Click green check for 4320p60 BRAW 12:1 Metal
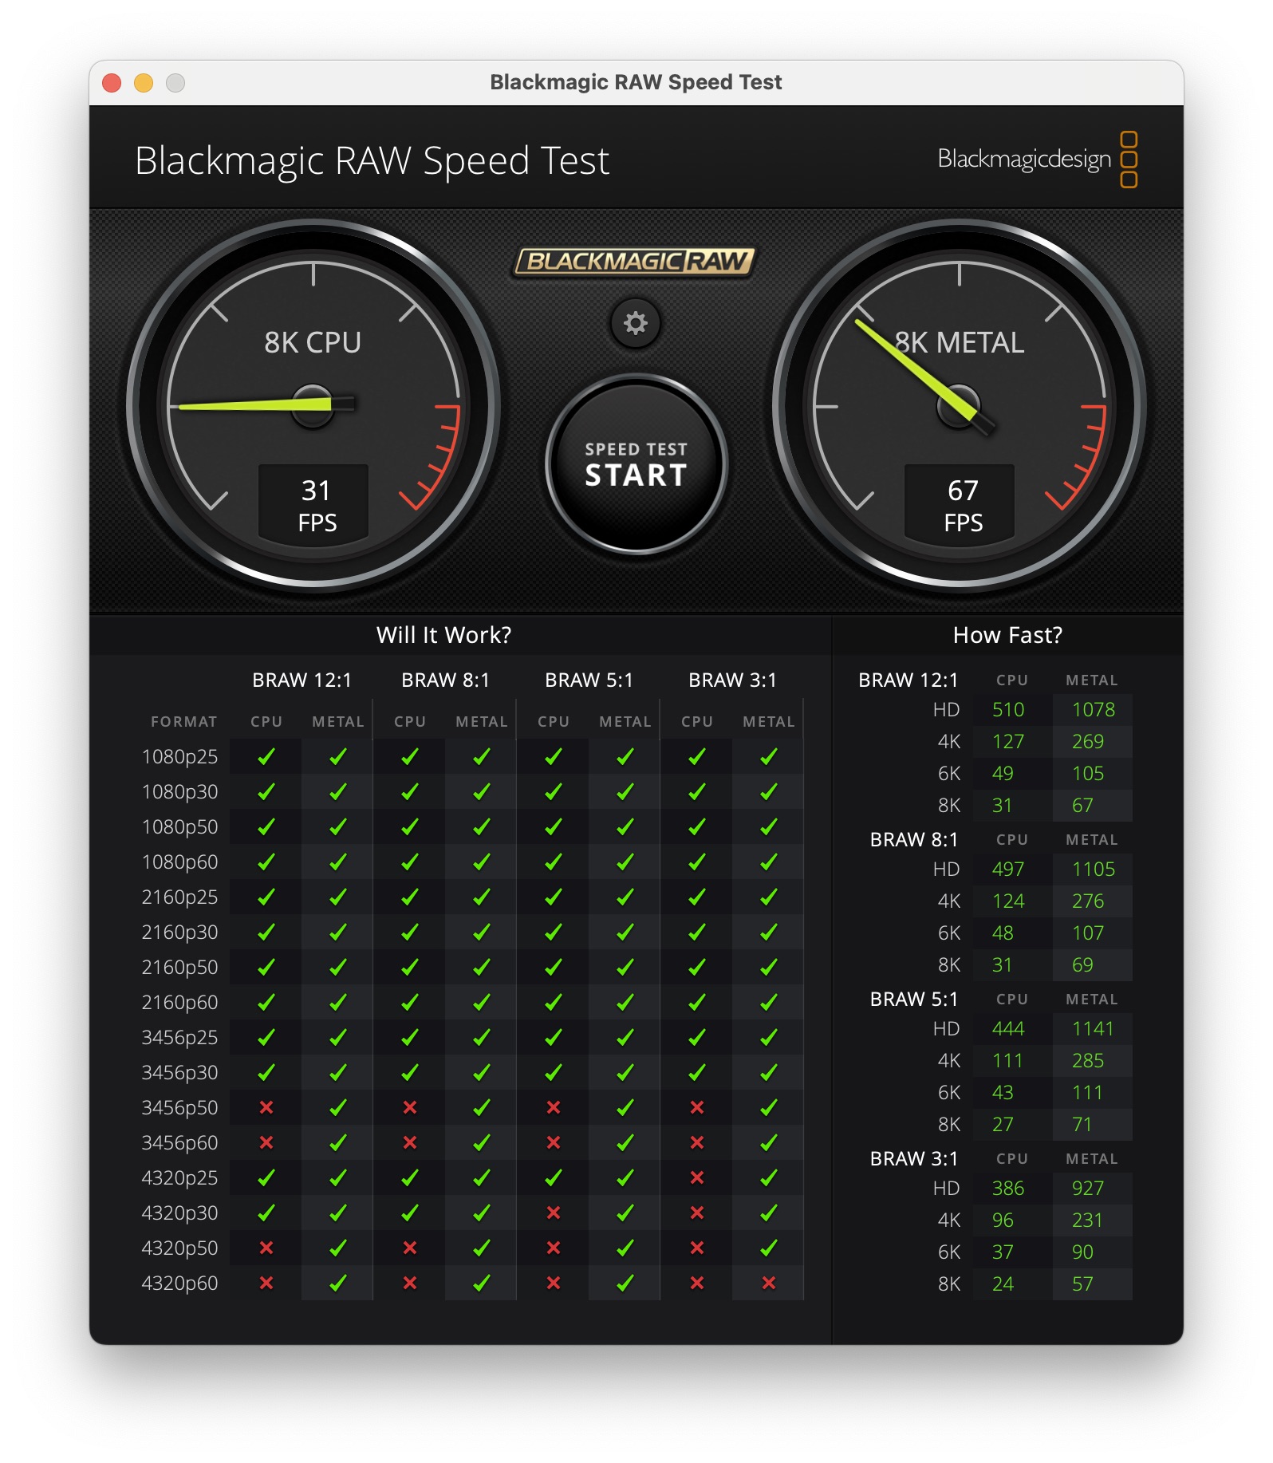The image size is (1273, 1463). tap(338, 1283)
